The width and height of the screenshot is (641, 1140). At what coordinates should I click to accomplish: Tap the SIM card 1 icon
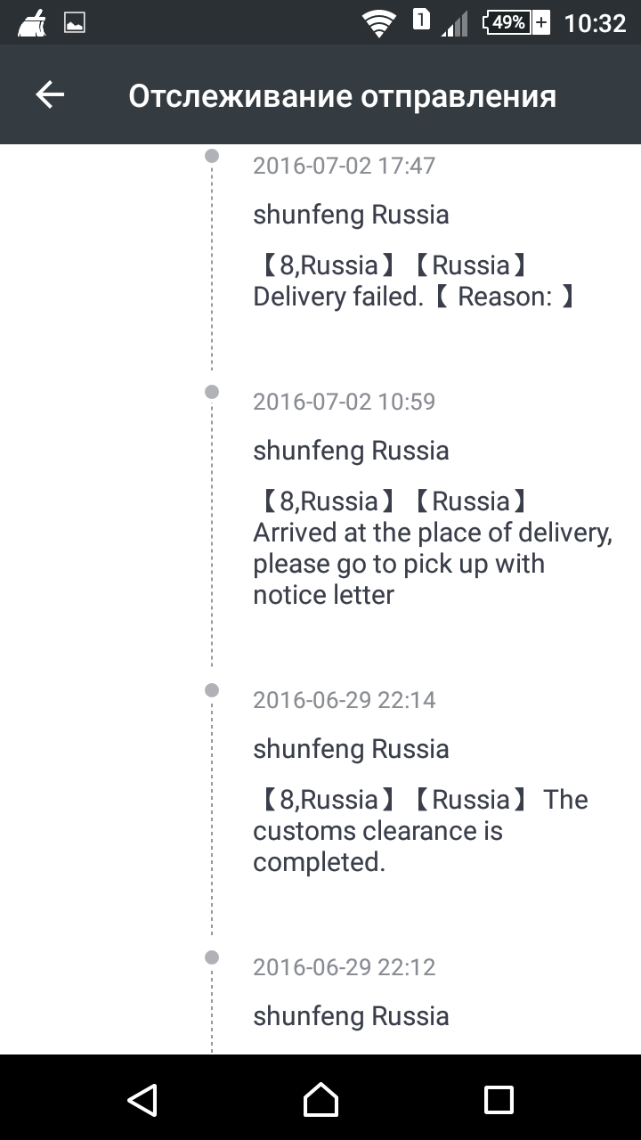coord(421,20)
